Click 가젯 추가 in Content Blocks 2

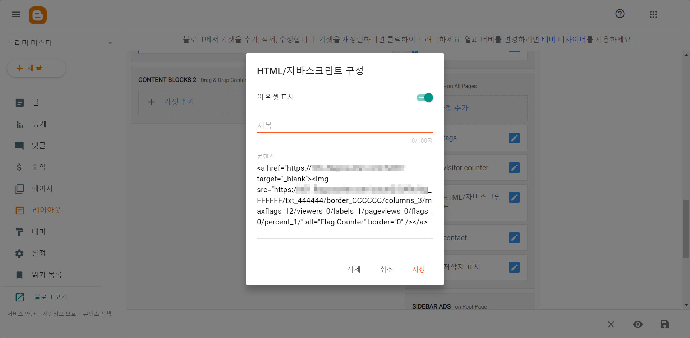click(179, 102)
